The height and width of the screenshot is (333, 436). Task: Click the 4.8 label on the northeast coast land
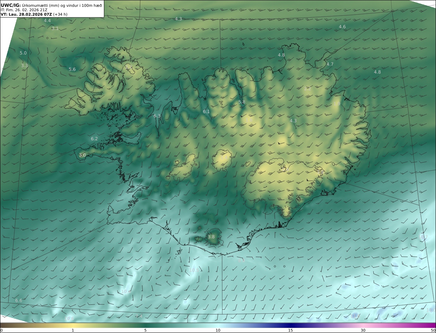tap(281, 55)
